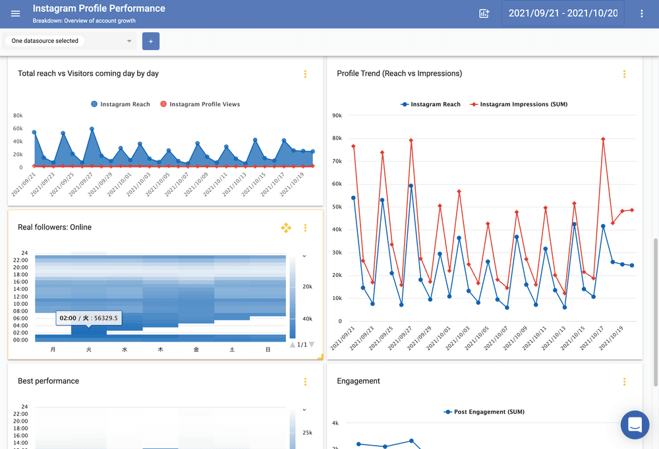Open Engagement widget options menu

[624, 381]
